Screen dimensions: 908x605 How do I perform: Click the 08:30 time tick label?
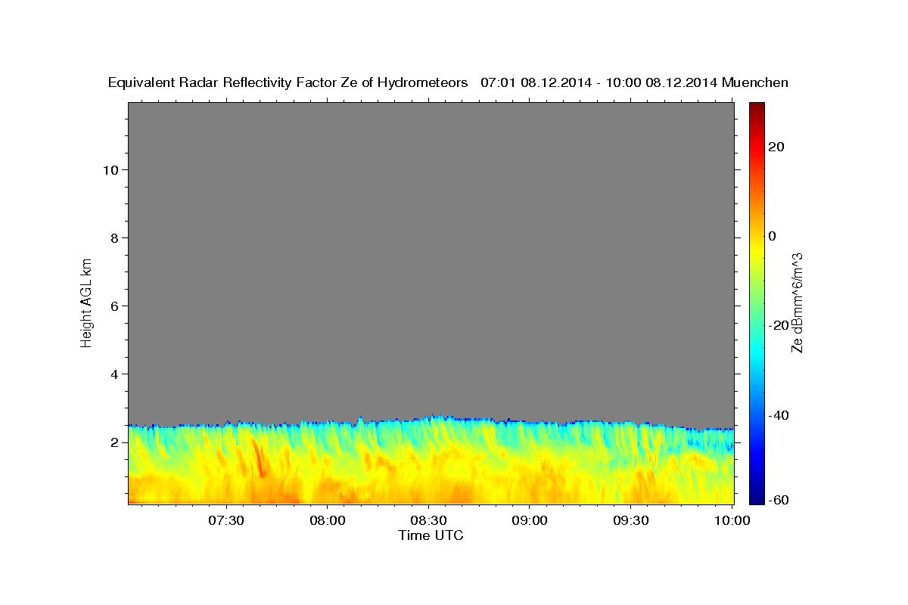428,520
